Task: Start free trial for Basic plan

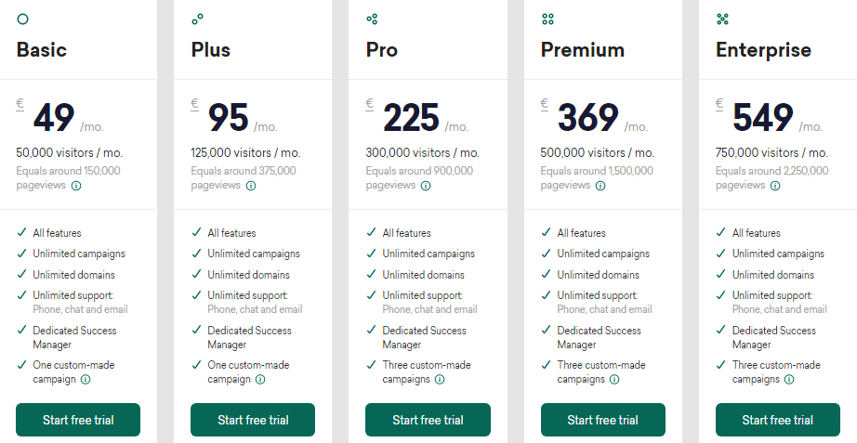Action: point(78,420)
